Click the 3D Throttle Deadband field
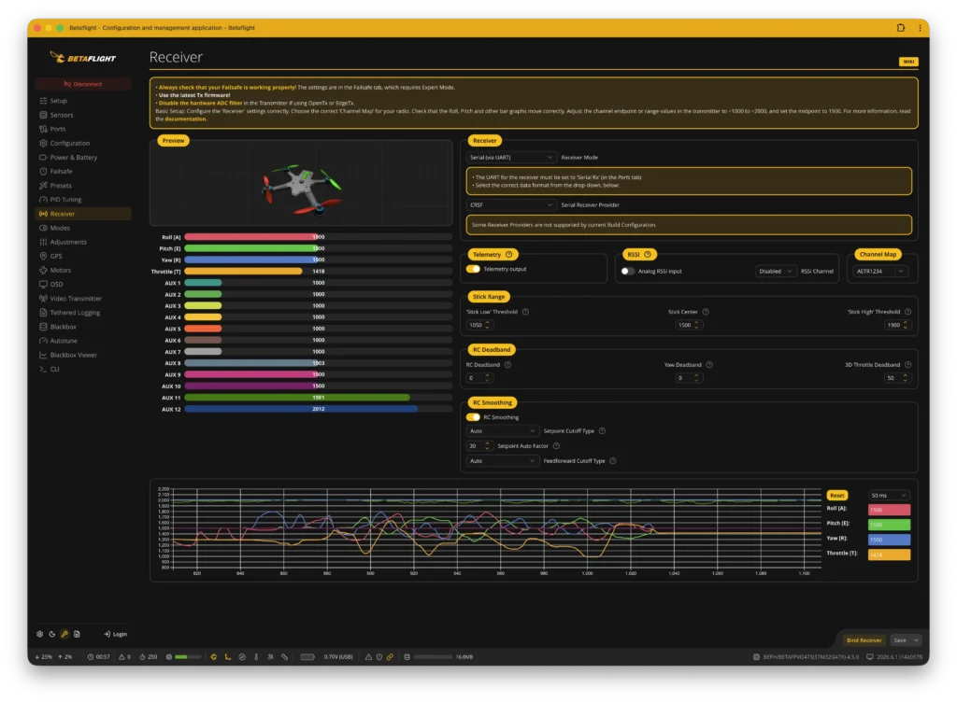The image size is (957, 702). click(897, 378)
